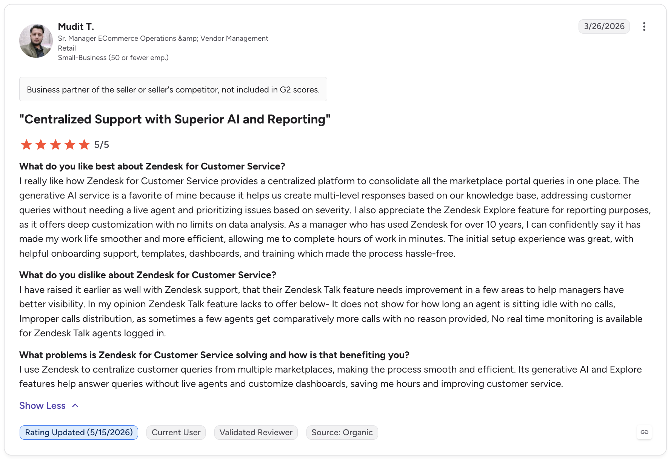Click the Small-Business company size label

click(x=113, y=58)
